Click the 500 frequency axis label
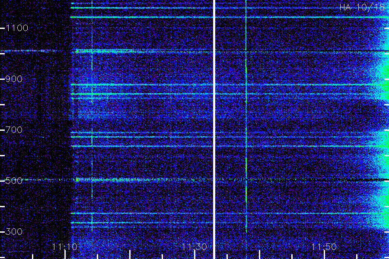The image size is (389, 259). [14, 181]
